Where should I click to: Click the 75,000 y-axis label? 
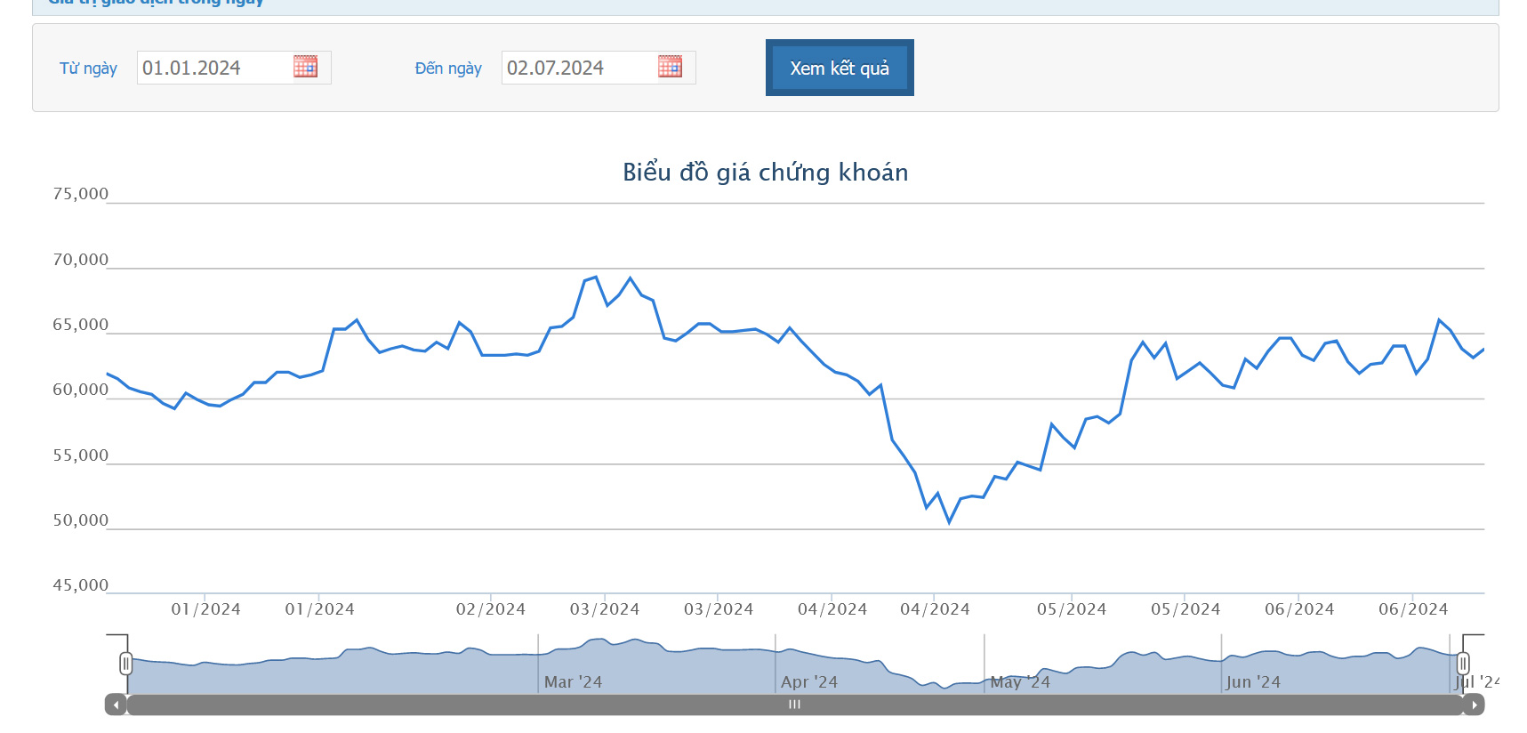click(80, 194)
